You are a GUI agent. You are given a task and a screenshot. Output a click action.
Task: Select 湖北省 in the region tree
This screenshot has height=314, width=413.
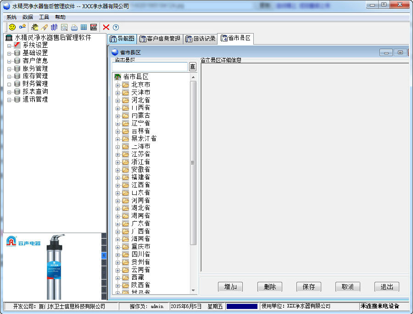pos(141,208)
